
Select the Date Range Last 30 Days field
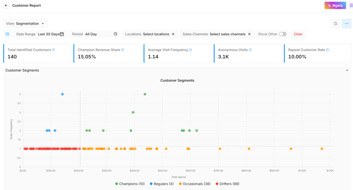coord(40,34)
